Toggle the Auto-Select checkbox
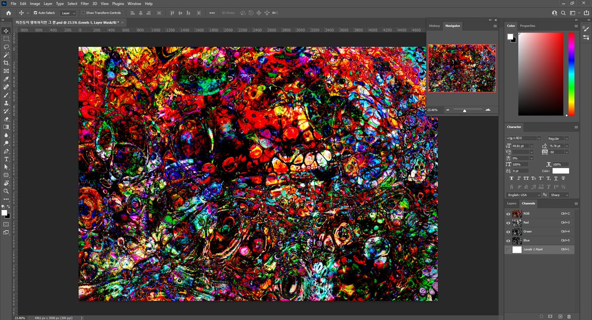Image resolution: width=592 pixels, height=320 pixels. [35, 13]
